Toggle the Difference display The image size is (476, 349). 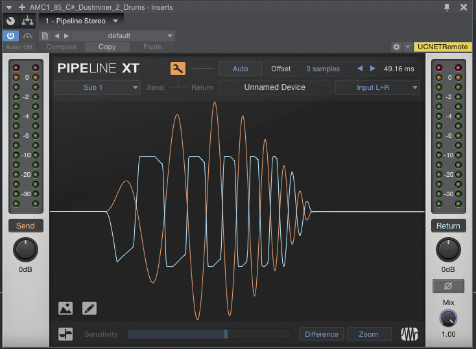pos(321,334)
